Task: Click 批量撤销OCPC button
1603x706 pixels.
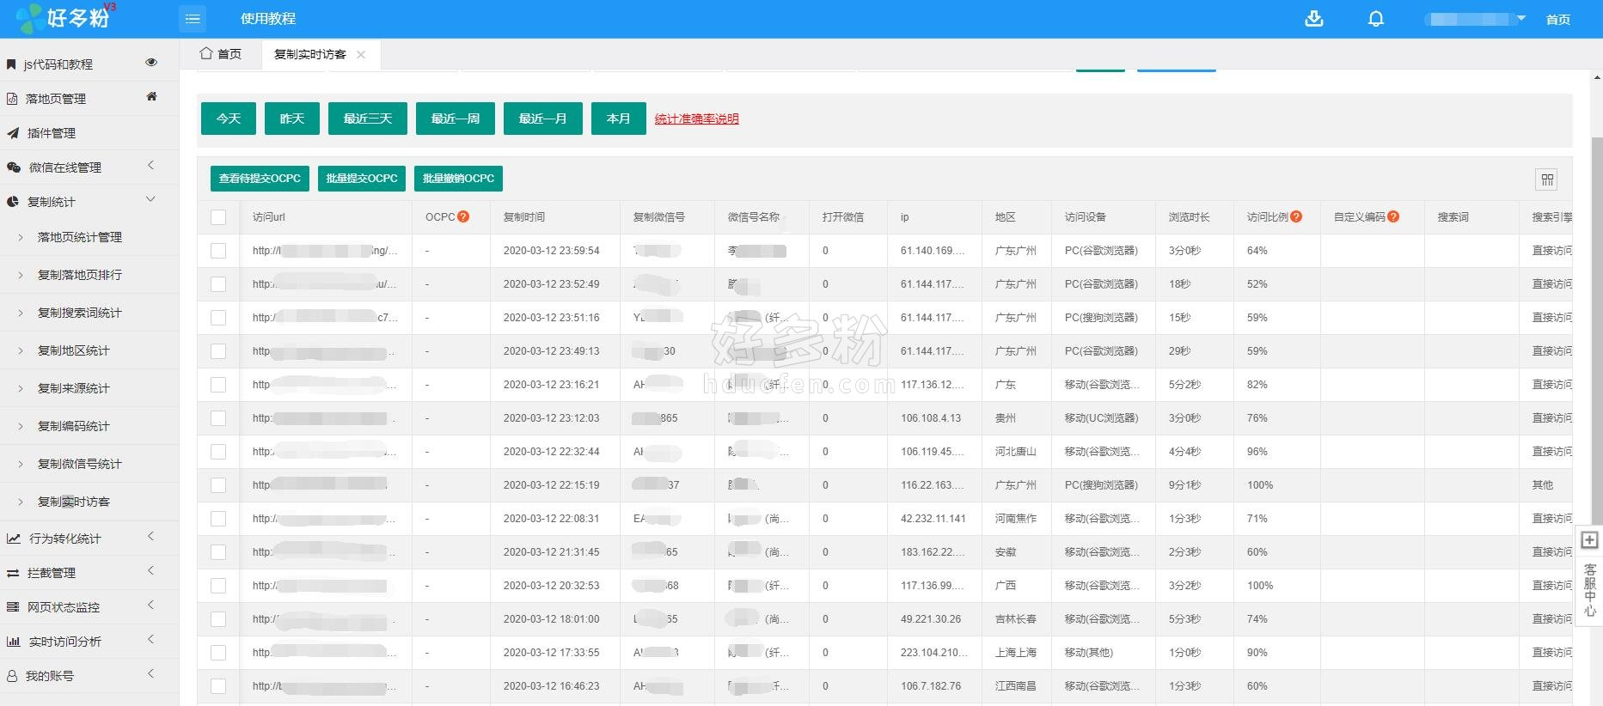Action: pos(459,179)
